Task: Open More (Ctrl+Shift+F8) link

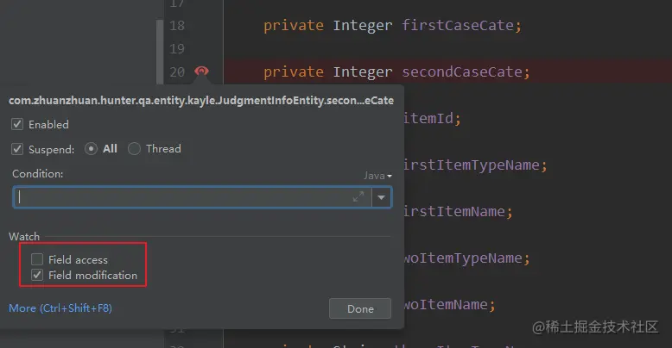Action: [x=60, y=308]
